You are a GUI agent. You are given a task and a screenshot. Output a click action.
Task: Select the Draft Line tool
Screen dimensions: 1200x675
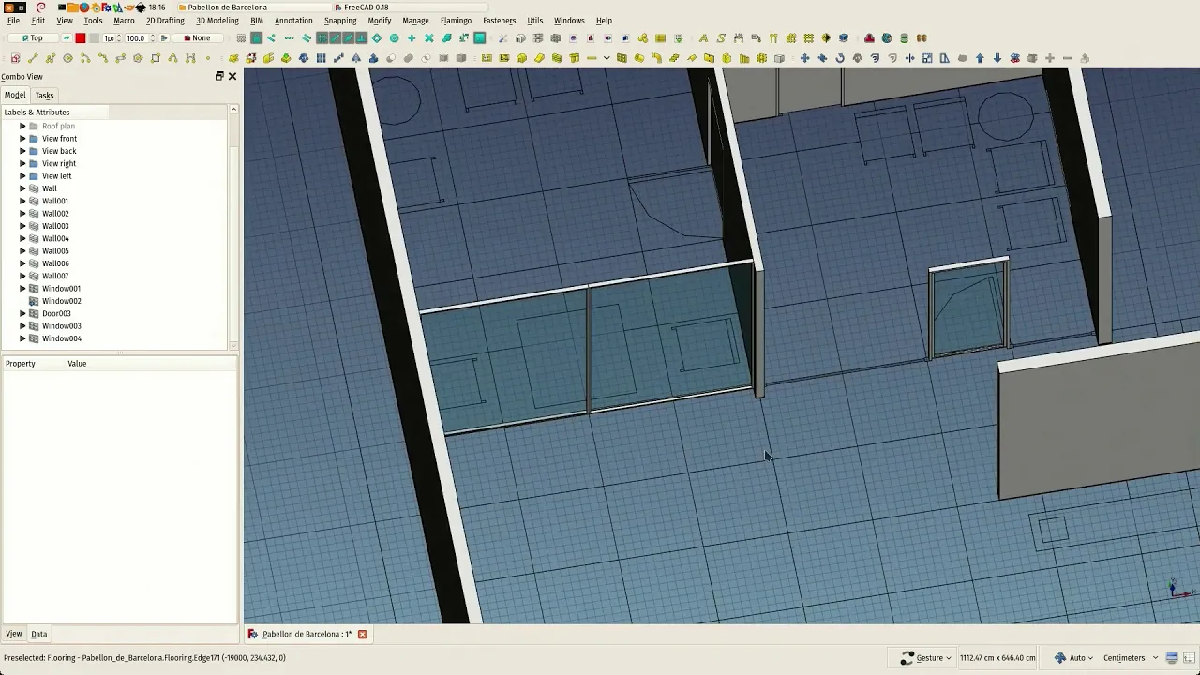33,58
